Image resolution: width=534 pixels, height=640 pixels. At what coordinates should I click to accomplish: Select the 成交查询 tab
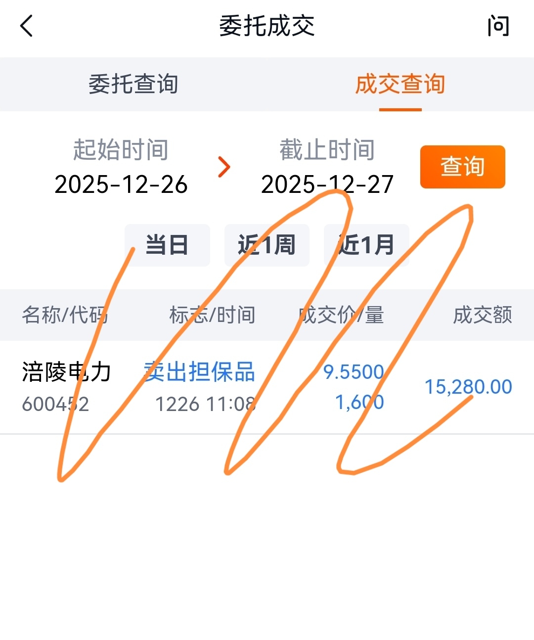click(400, 84)
